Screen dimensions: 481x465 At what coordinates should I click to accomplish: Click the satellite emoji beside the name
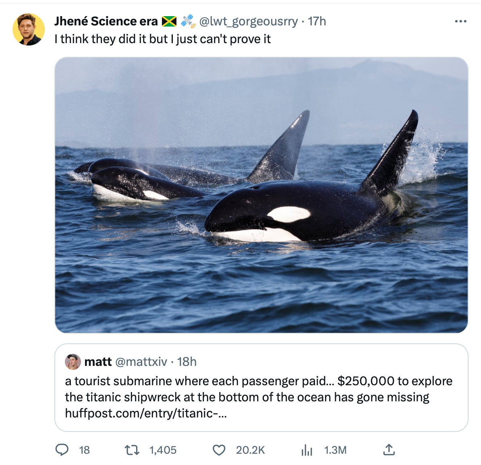point(187,21)
